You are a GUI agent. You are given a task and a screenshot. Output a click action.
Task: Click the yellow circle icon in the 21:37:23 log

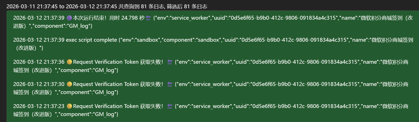(x=69, y=106)
